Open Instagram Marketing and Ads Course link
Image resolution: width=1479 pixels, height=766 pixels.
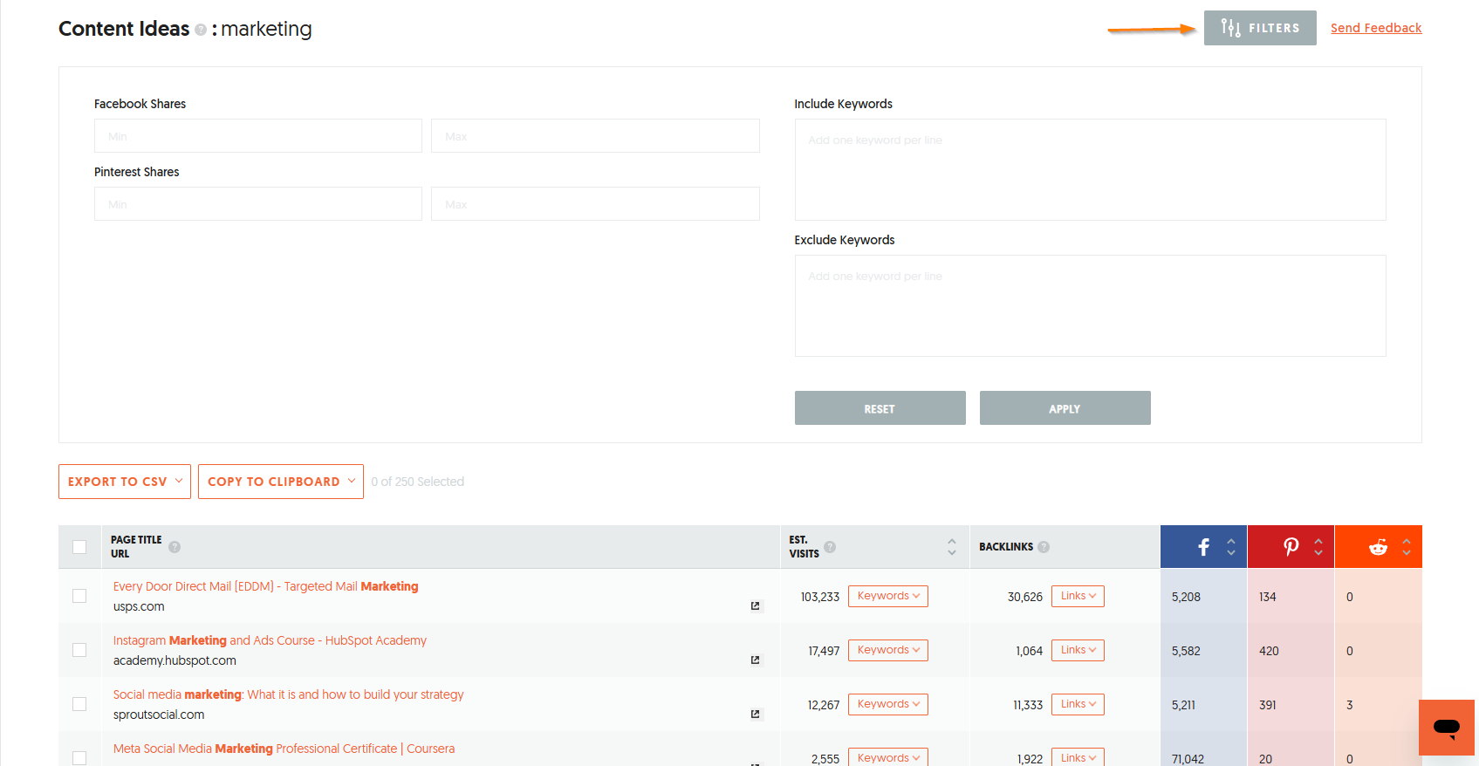[270, 640]
